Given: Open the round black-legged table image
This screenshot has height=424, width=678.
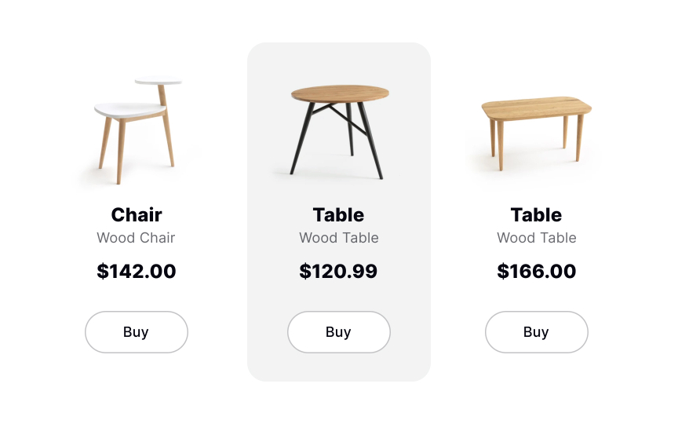Looking at the screenshot, I should tap(339, 130).
